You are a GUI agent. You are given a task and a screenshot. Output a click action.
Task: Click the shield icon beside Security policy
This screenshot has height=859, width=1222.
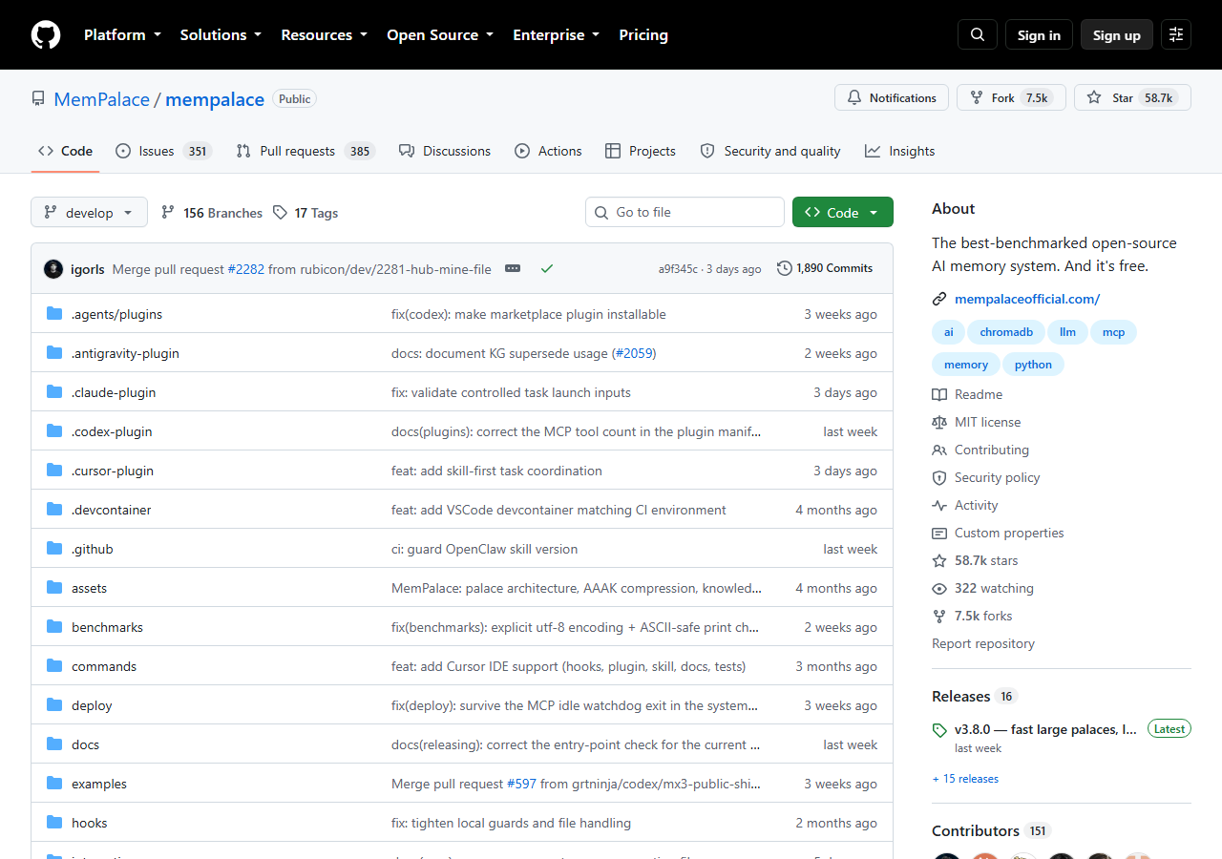(939, 477)
